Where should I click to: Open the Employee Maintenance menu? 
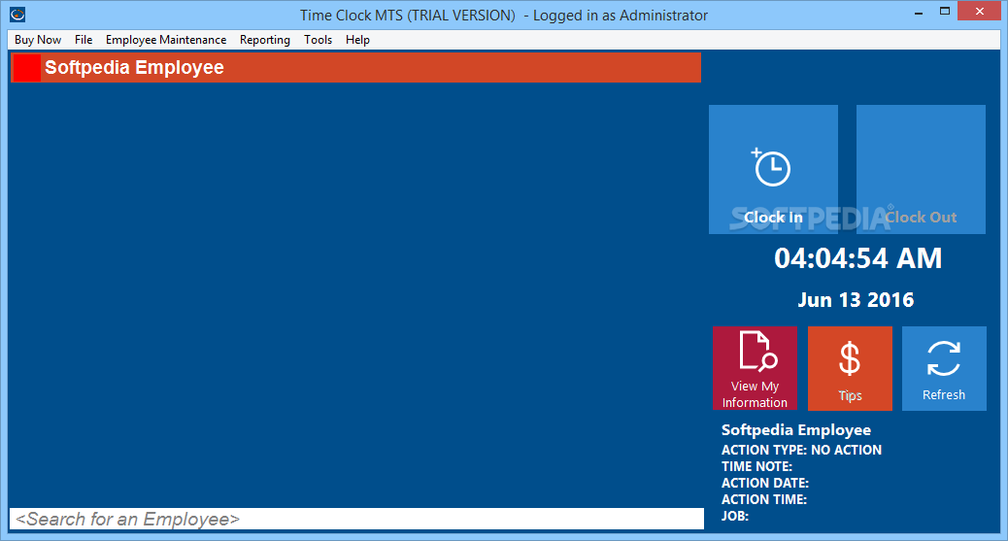166,40
